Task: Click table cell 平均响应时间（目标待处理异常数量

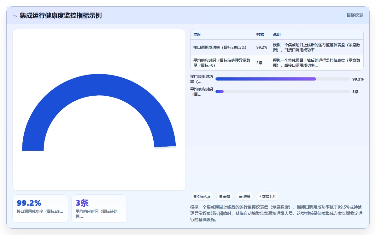Action: [x=222, y=63]
